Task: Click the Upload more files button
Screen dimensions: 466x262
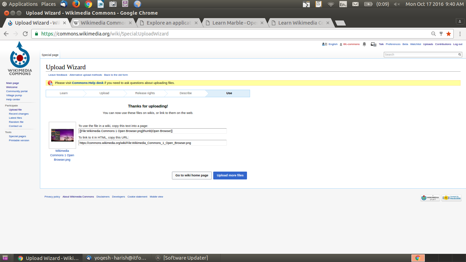Action: 230,175
